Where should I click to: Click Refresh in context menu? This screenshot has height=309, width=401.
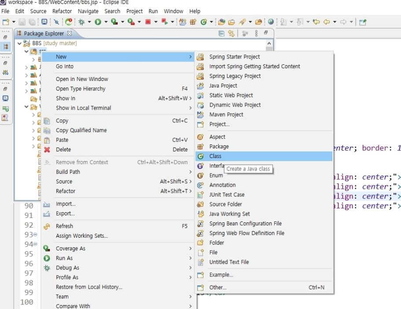point(118,226)
